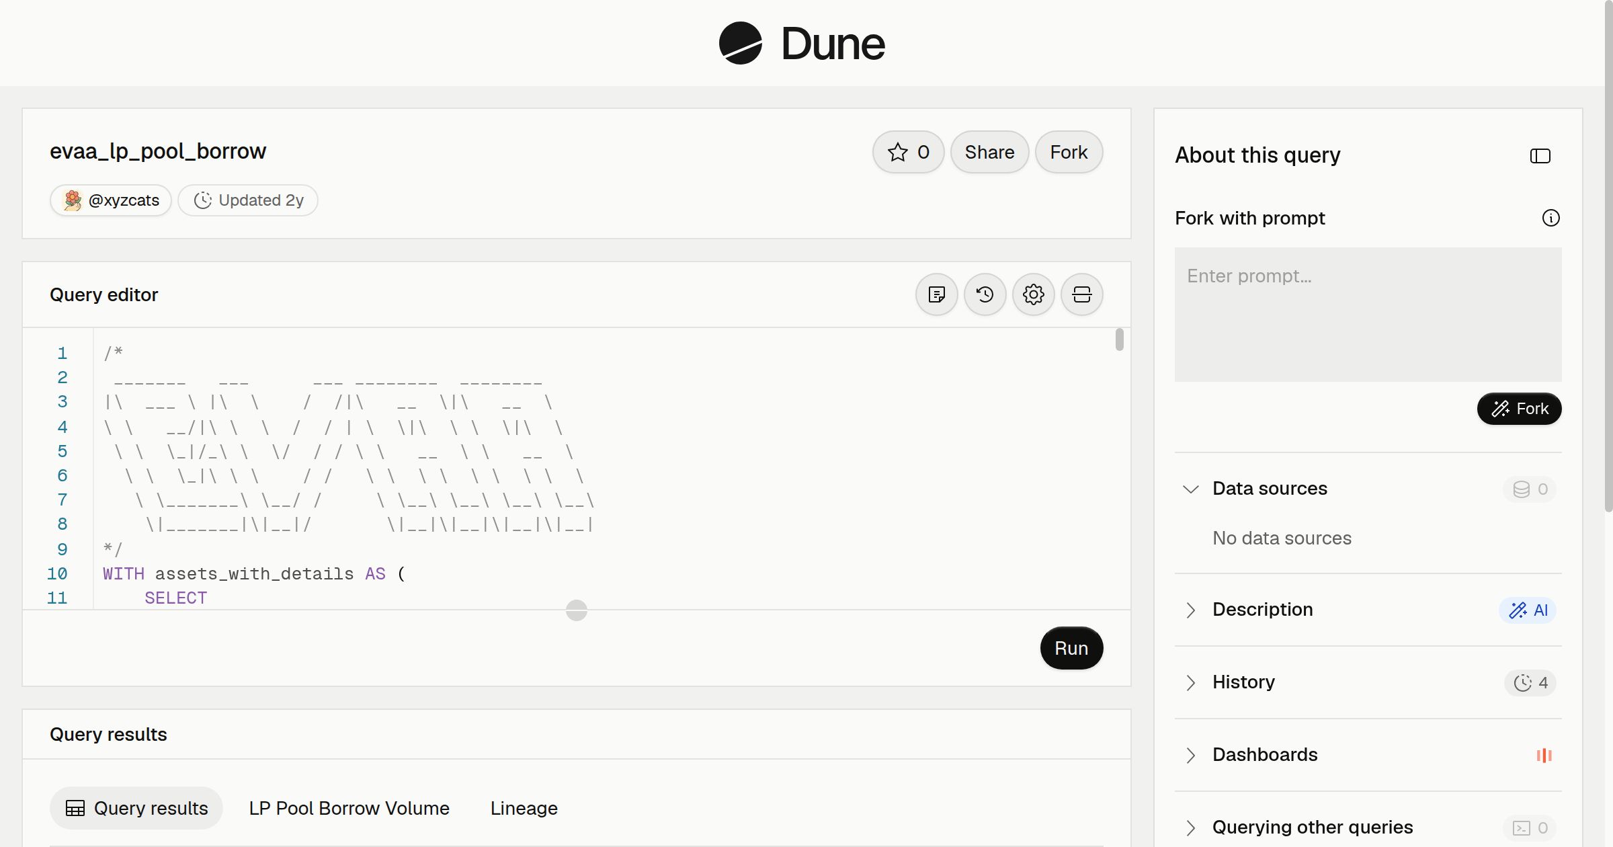This screenshot has height=847, width=1613.
Task: Expand Querying other queries section
Action: pos(1190,828)
